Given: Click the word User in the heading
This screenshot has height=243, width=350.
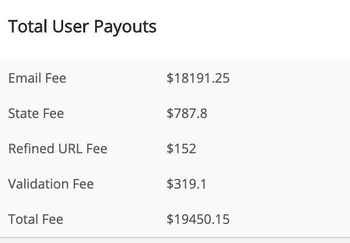Looking at the screenshot, I should point(71,27).
